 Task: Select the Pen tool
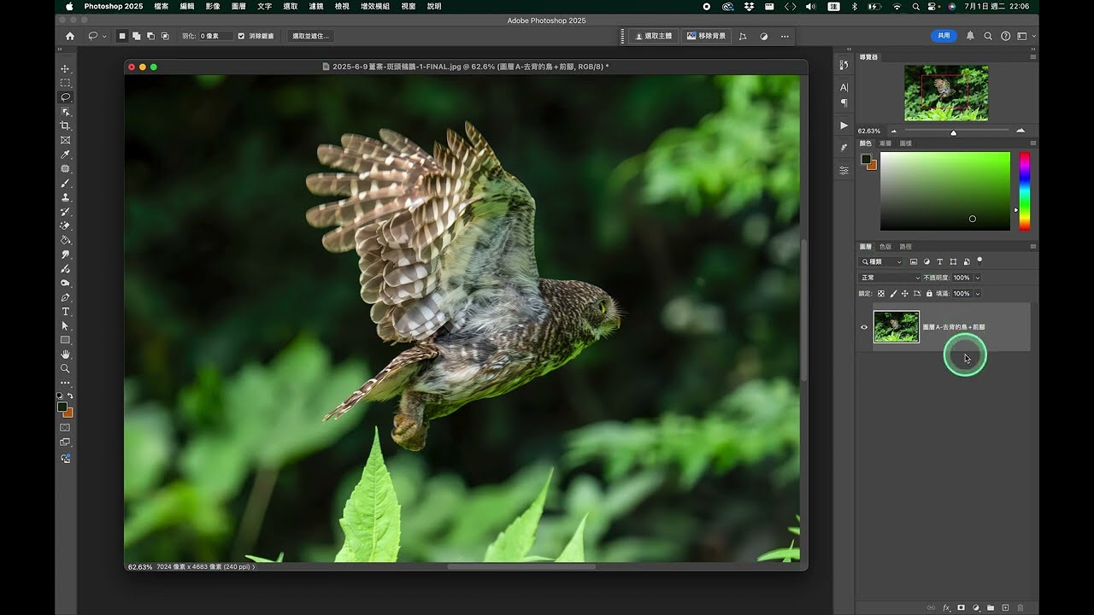[65, 297]
